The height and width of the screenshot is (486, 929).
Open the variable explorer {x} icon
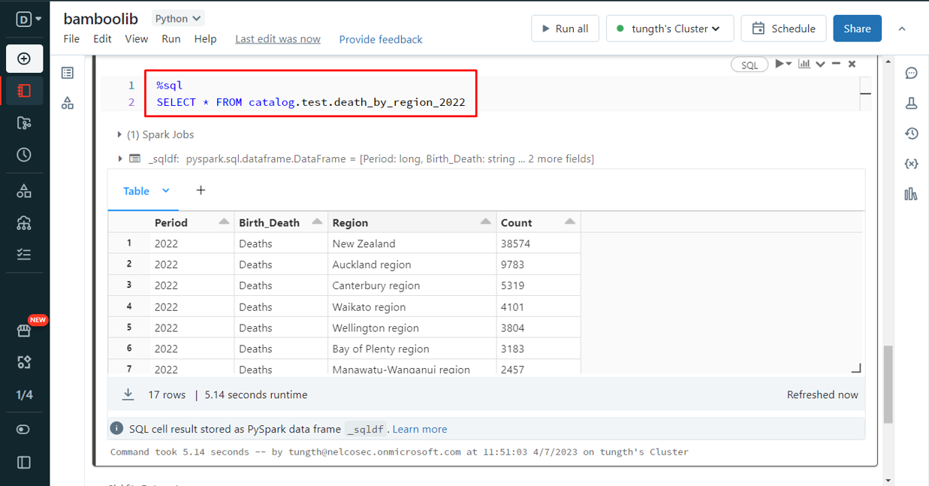click(x=911, y=164)
